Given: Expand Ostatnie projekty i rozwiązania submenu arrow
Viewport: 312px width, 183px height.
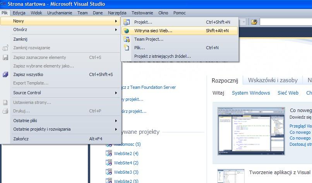Looking at the screenshot, I should 116,129.
